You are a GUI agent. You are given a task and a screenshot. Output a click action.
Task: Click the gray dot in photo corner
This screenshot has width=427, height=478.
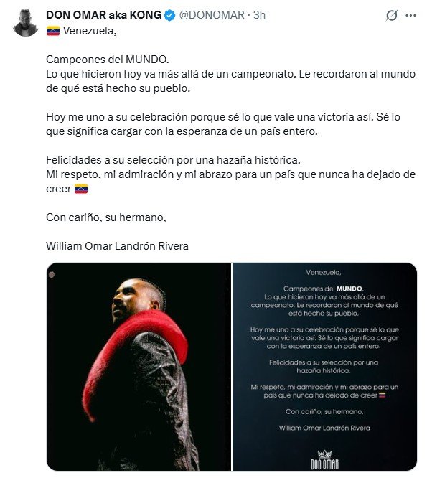(52, 275)
